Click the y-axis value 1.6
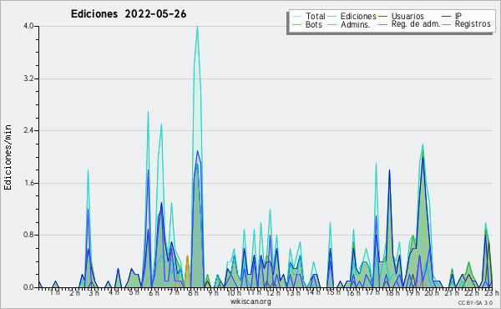The image size is (501, 309). [28, 183]
